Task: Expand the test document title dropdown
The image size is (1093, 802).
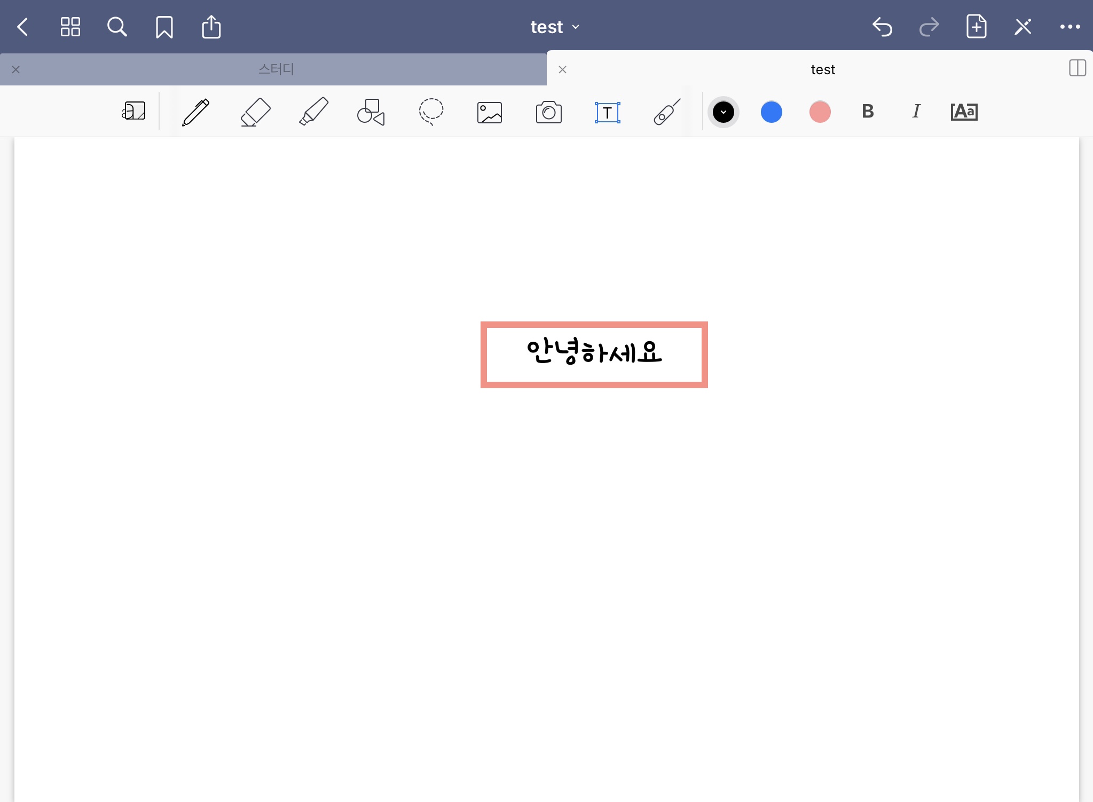Action: point(555,27)
